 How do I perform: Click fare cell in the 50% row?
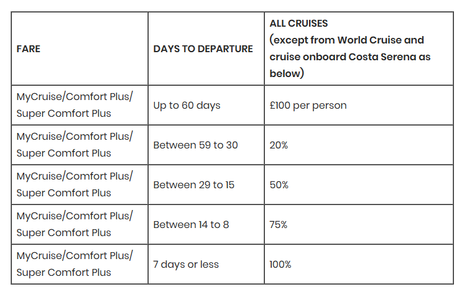80,185
